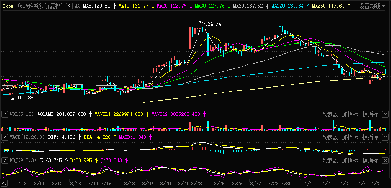Click 加指标 in the KDJ panel
This screenshot has height=188, width=391.
click(350, 160)
